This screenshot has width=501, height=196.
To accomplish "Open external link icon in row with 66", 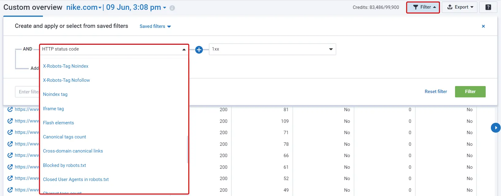I will [x=10, y=155].
